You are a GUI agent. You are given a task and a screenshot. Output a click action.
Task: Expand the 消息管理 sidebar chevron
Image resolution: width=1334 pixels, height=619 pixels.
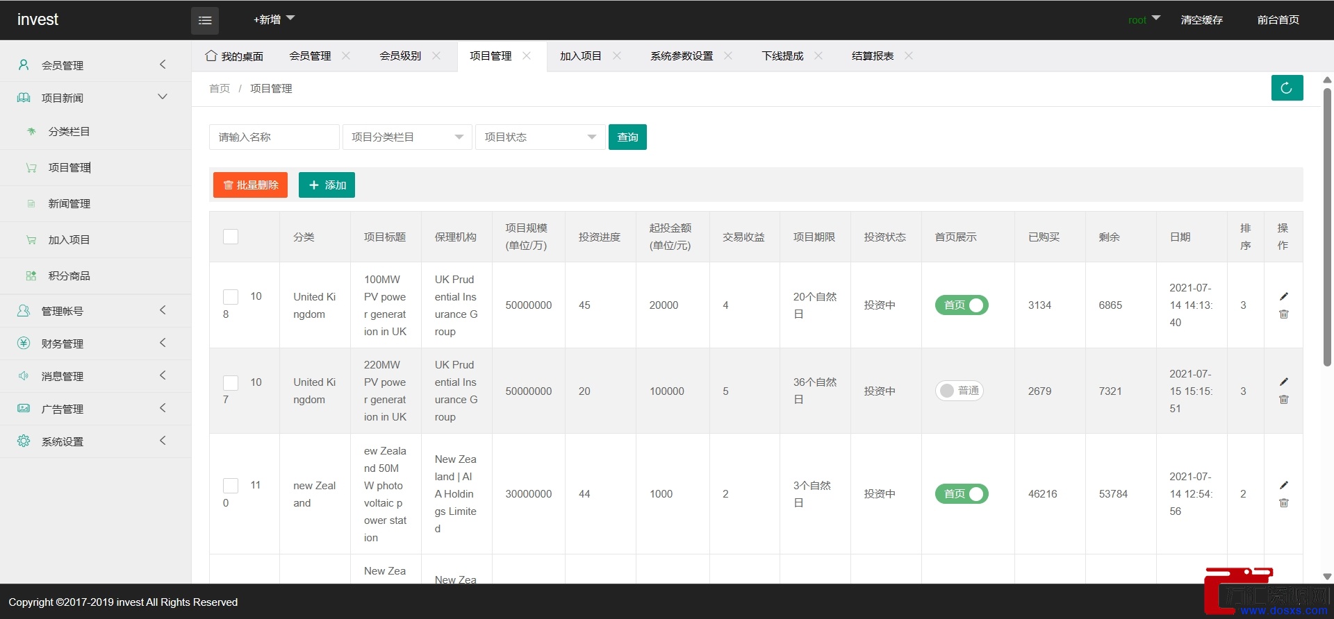[163, 375]
